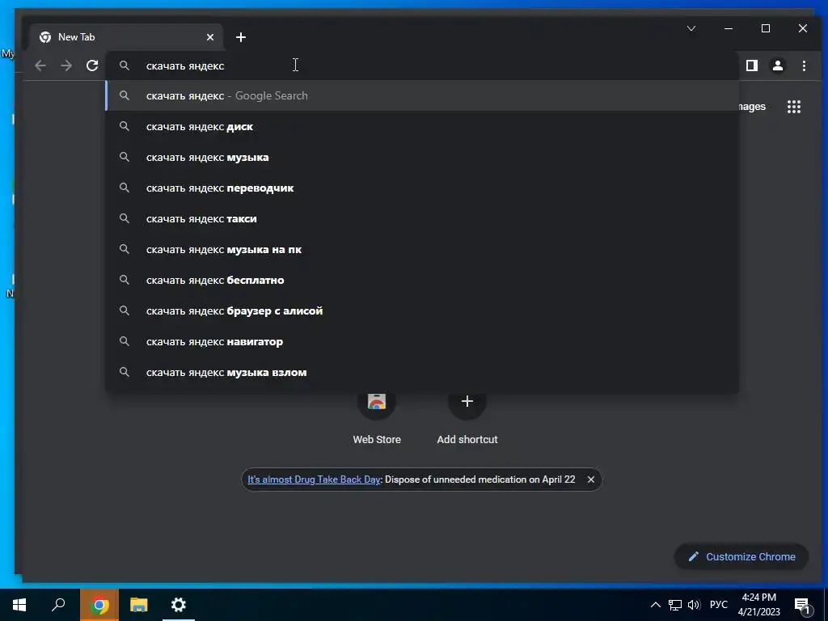Pick suggestion скачать яндекс музыка взлом
Screen dimensions: 828x621
pos(422,372)
